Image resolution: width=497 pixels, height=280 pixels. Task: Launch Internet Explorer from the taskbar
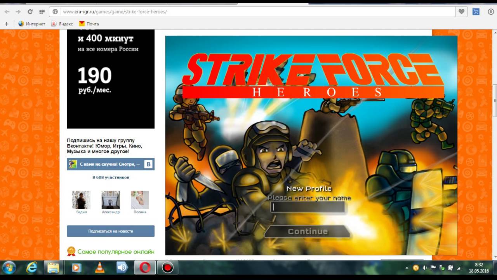click(x=31, y=268)
